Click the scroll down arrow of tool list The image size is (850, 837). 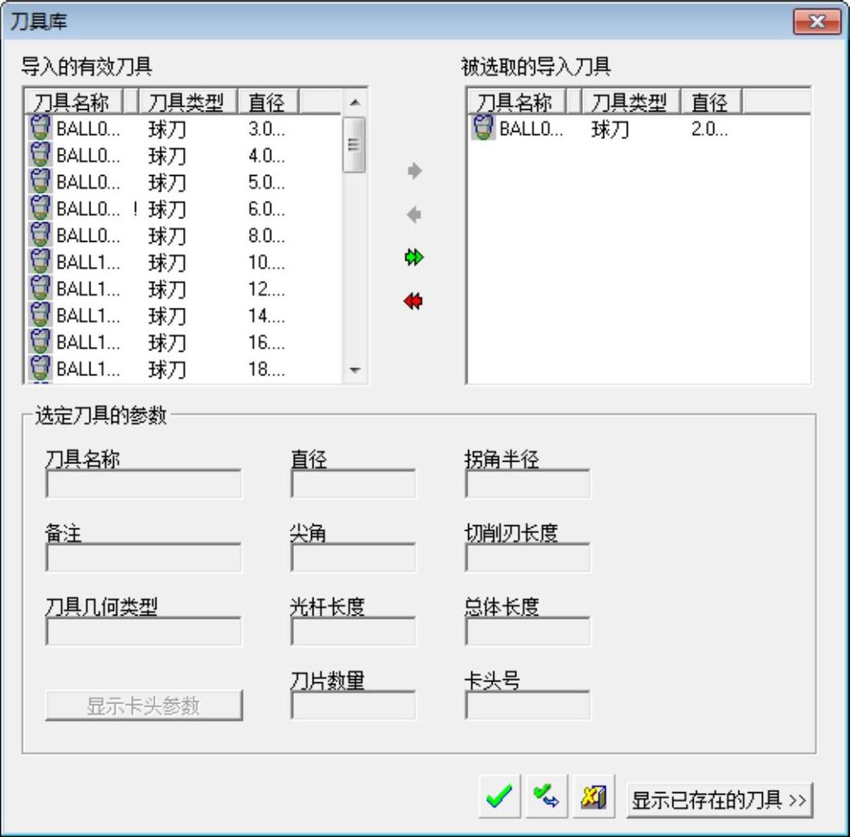coord(355,370)
